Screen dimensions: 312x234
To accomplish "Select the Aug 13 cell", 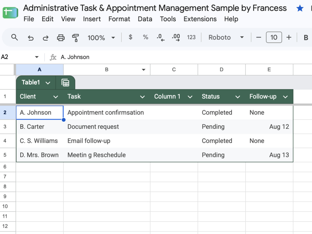I will pos(269,155).
